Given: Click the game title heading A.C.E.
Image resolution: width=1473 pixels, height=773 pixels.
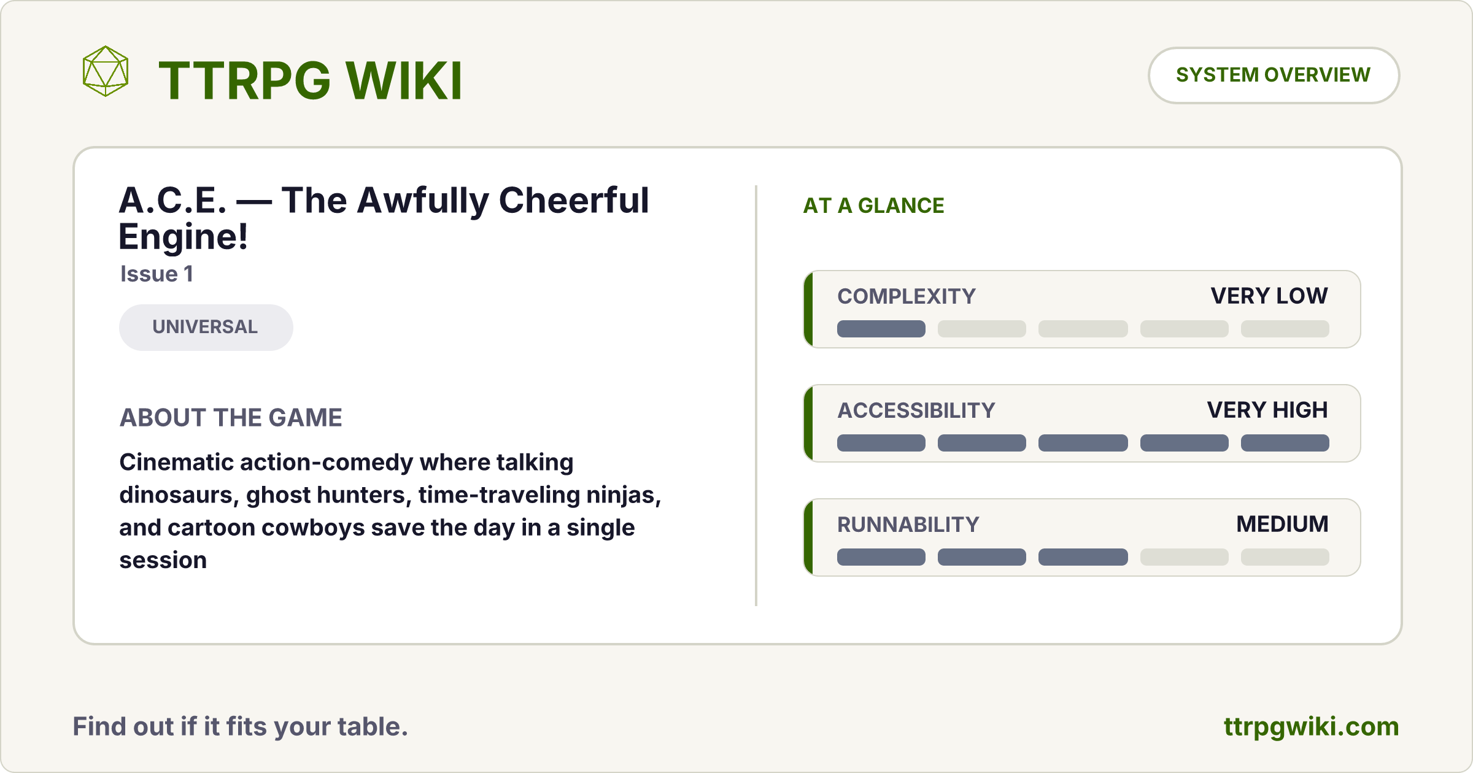Looking at the screenshot, I should pyautogui.click(x=384, y=218).
